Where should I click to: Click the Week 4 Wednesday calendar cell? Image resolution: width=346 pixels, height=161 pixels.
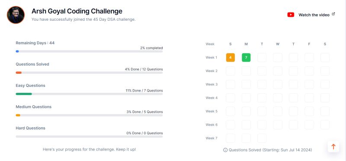[x=278, y=98]
